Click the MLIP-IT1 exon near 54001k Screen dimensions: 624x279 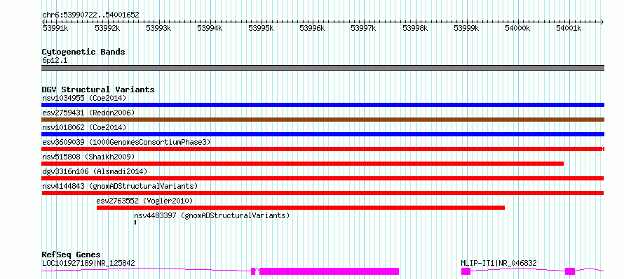[570, 271]
